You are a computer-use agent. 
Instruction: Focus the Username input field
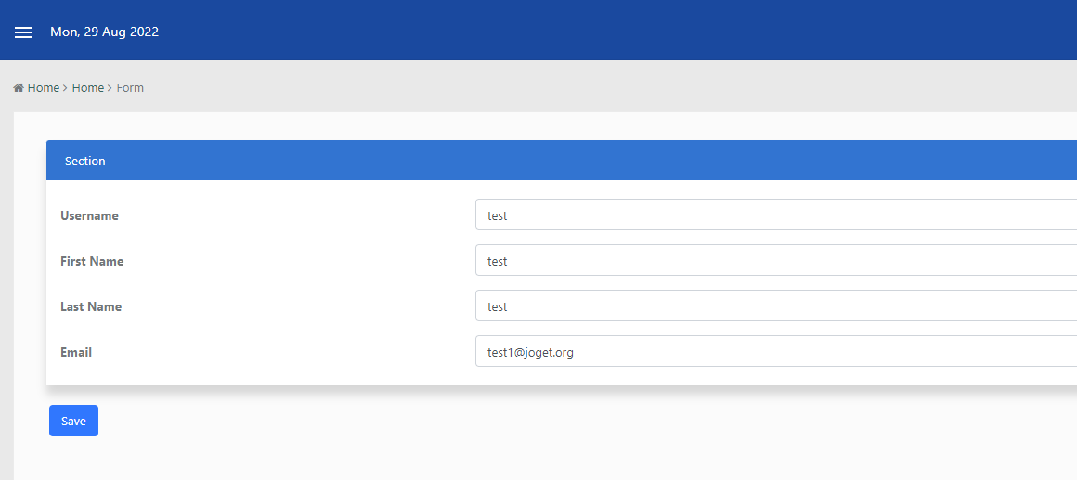[x=776, y=215]
